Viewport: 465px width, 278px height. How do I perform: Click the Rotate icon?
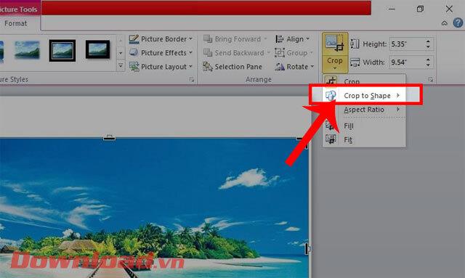pyautogui.click(x=280, y=67)
